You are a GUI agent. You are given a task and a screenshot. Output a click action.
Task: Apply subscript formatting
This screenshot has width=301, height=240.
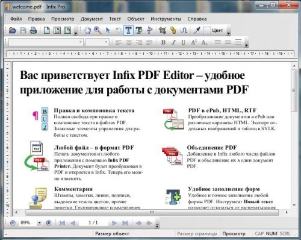204,42
